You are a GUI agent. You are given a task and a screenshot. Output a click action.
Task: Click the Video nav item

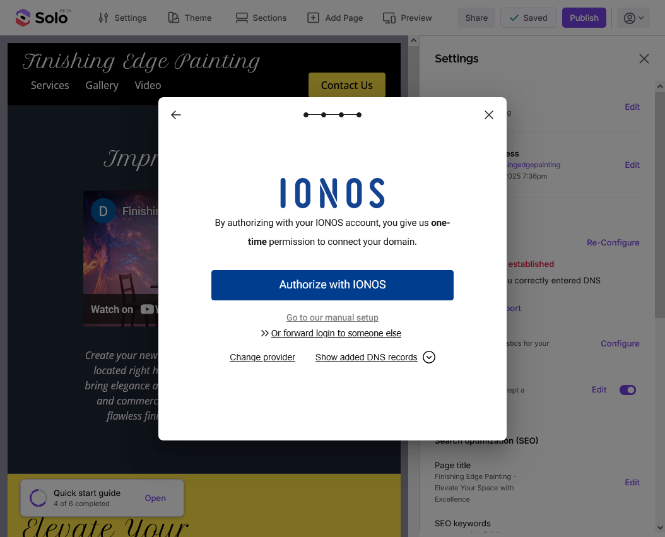(x=148, y=85)
